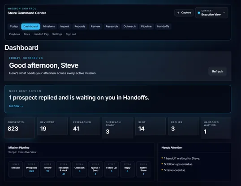Open the Review tab
This screenshot has width=241, height=186.
pyautogui.click(x=95, y=26)
